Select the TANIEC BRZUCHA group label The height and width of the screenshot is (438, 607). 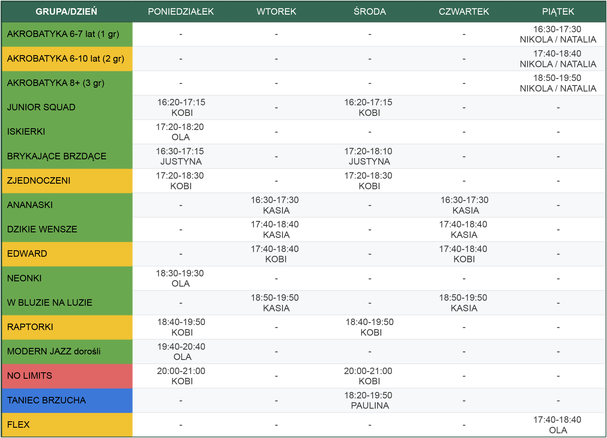pyautogui.click(x=67, y=400)
